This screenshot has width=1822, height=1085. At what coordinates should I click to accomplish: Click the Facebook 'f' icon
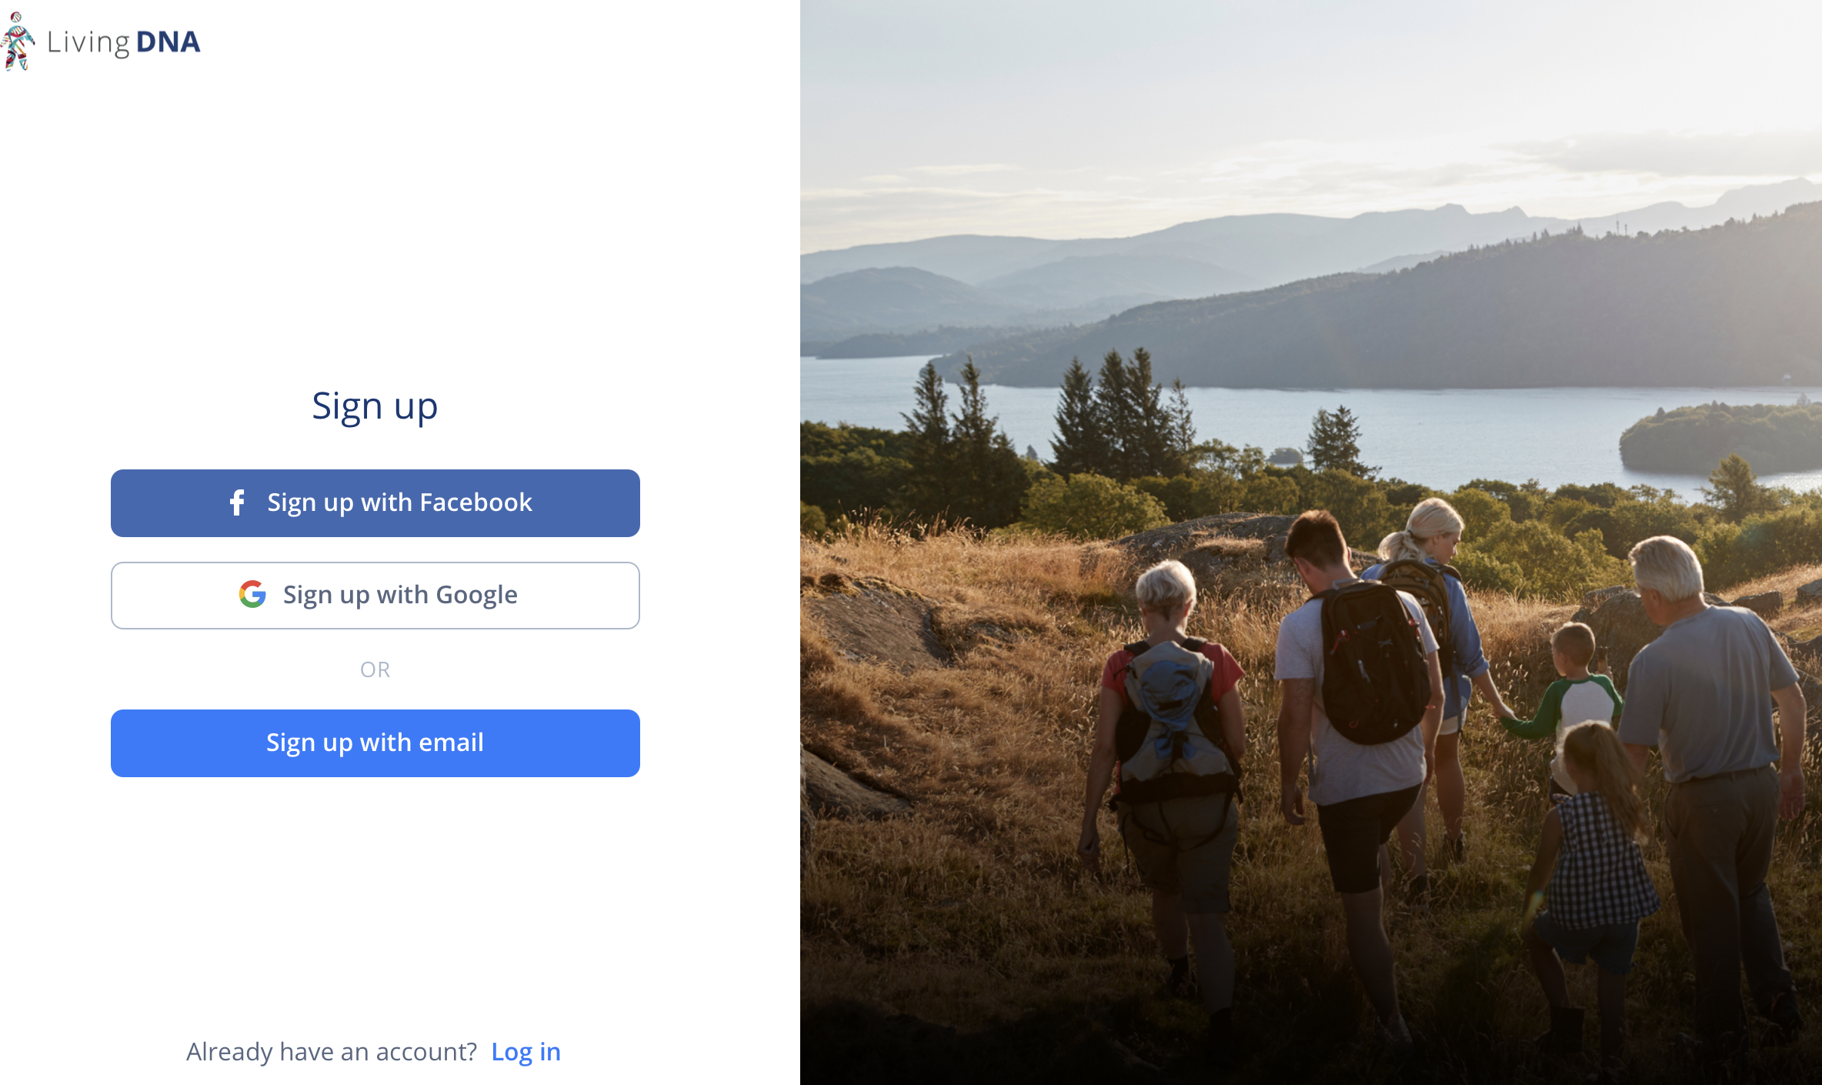tap(237, 502)
